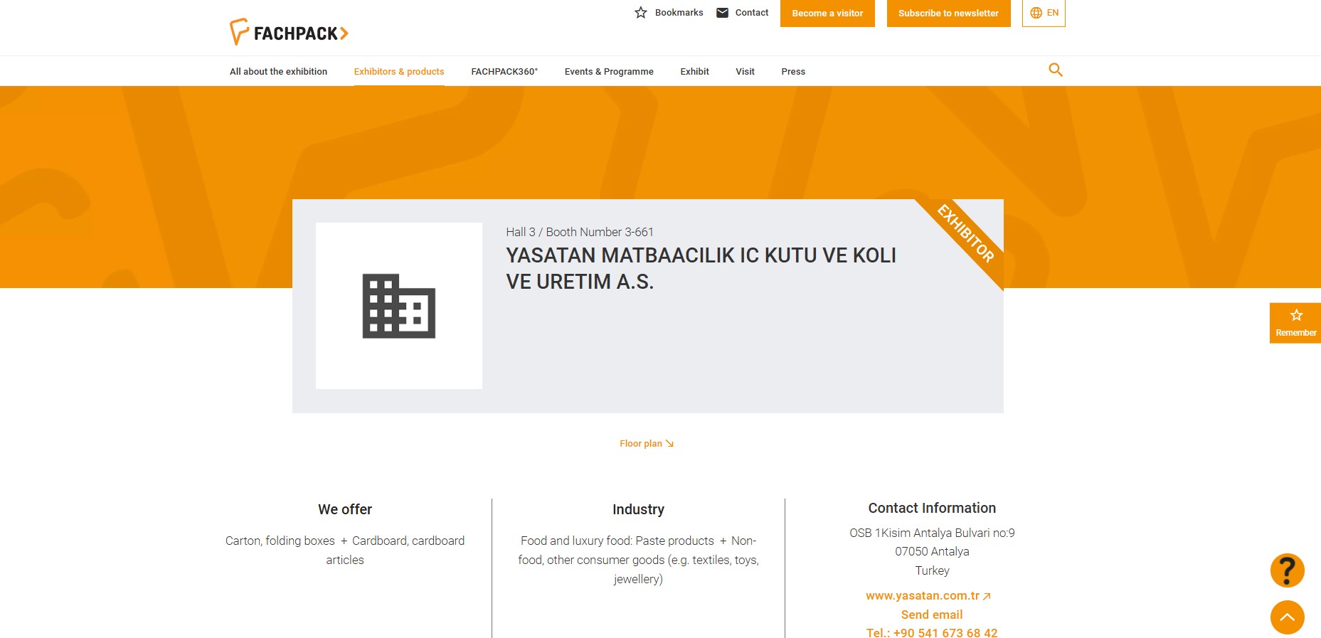
Task: Open the help question mark button
Action: [x=1288, y=570]
